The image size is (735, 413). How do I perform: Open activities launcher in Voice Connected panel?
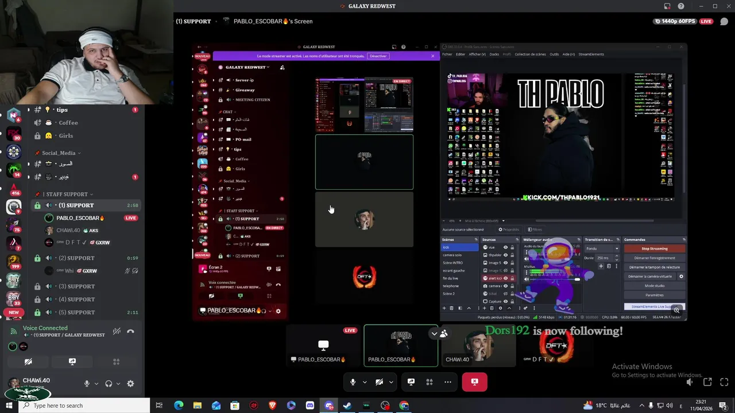pyautogui.click(x=116, y=362)
